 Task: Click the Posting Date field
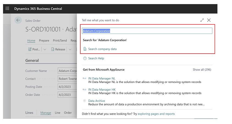[67, 87]
